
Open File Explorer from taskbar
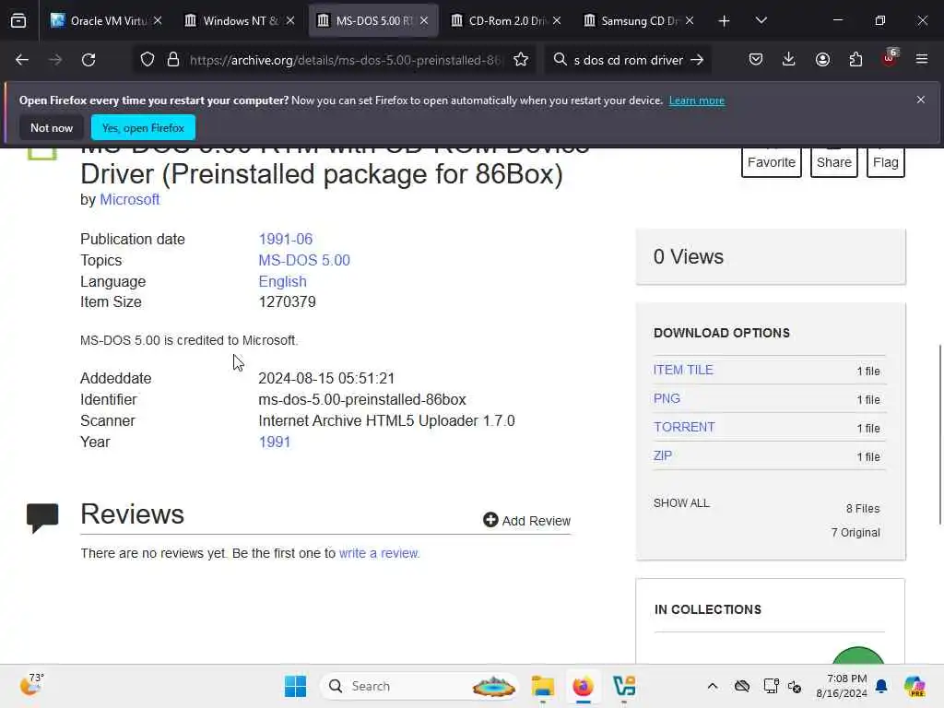(x=542, y=686)
